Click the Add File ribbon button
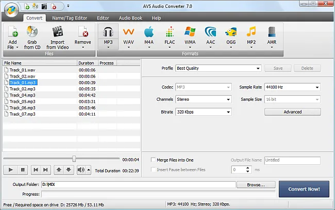This screenshot has height=210, width=335. pos(13,37)
